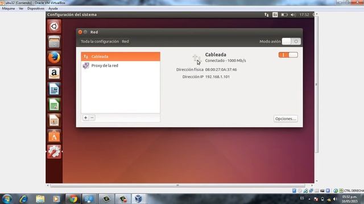Launch LibreOffice Calc from the launcher

(x=54, y=105)
